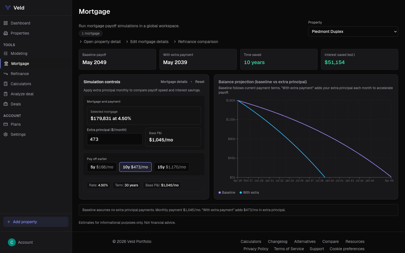Open Plans in the Account section
The image size is (405, 253).
[16, 124]
